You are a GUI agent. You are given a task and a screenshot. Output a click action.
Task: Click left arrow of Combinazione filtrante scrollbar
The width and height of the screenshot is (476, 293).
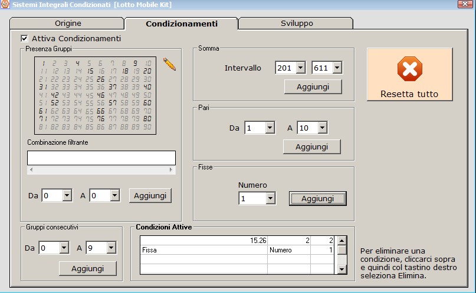pyautogui.click(x=31, y=170)
